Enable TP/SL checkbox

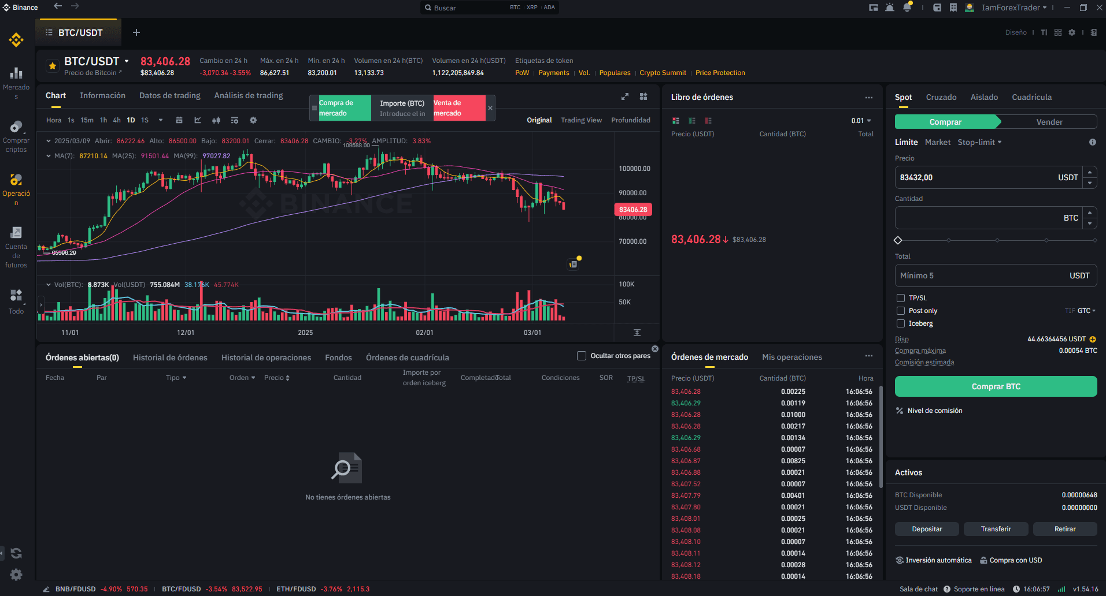pyautogui.click(x=901, y=298)
